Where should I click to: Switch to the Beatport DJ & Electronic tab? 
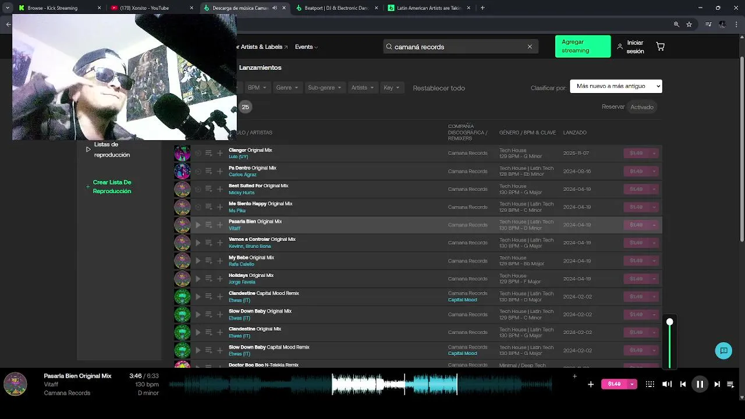pos(336,8)
